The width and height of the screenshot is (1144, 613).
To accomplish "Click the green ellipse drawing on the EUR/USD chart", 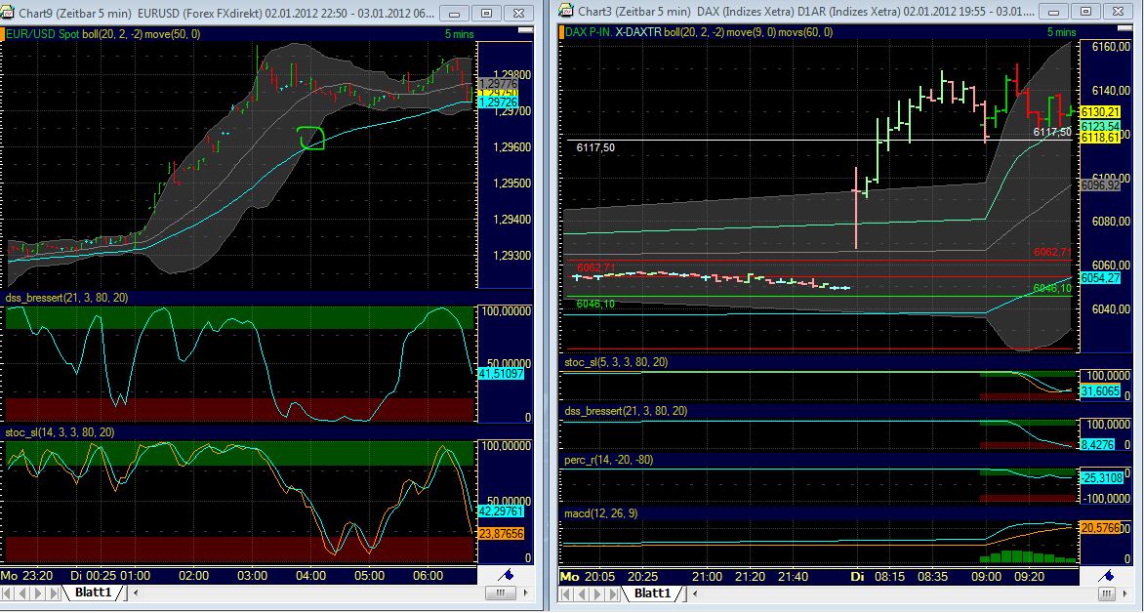I will (310, 137).
